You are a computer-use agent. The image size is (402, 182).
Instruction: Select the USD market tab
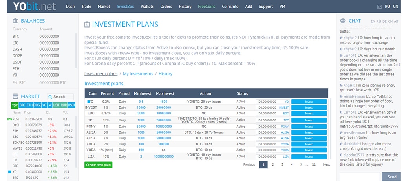(x=57, y=105)
